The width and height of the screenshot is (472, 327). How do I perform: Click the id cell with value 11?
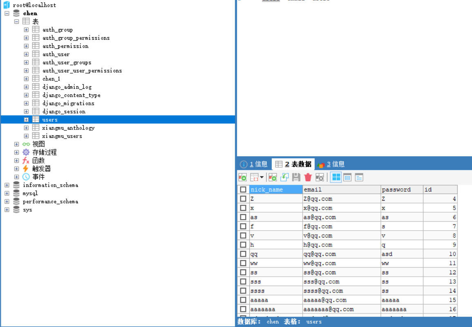point(440,263)
